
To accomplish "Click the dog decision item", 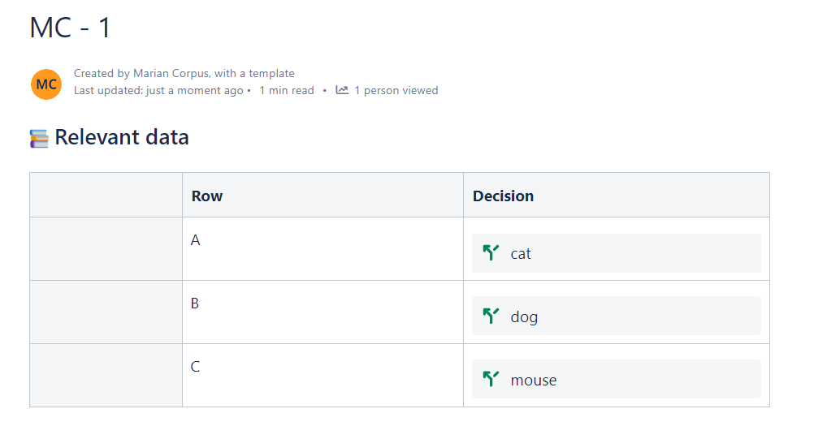I will [x=524, y=317].
